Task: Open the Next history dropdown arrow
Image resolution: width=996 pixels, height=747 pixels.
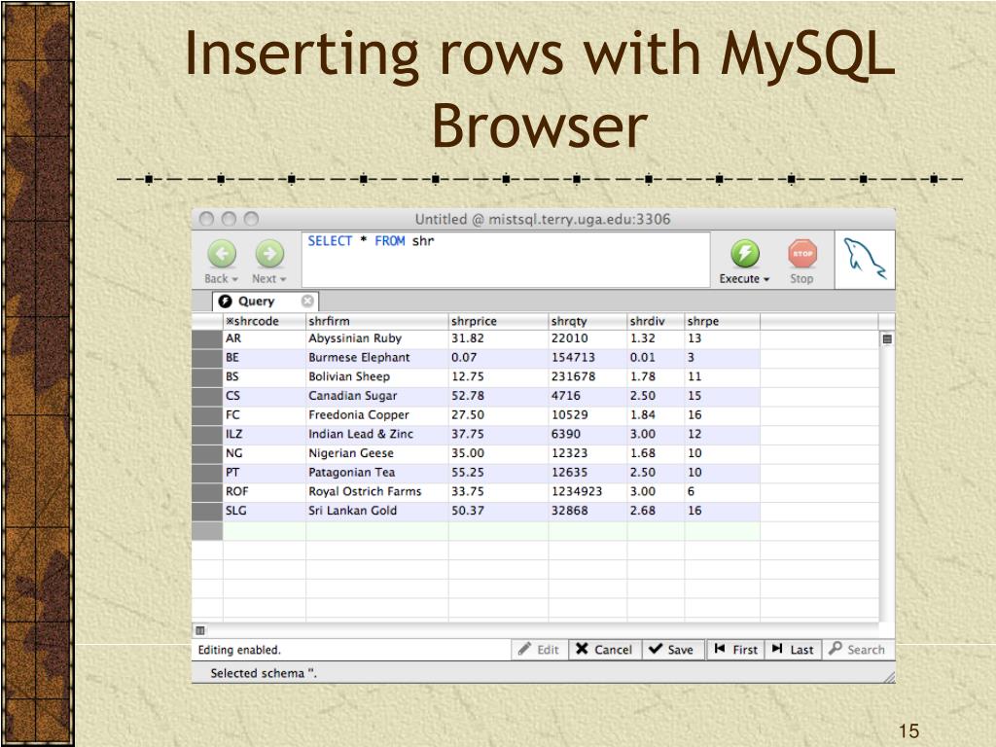Action: click(283, 279)
